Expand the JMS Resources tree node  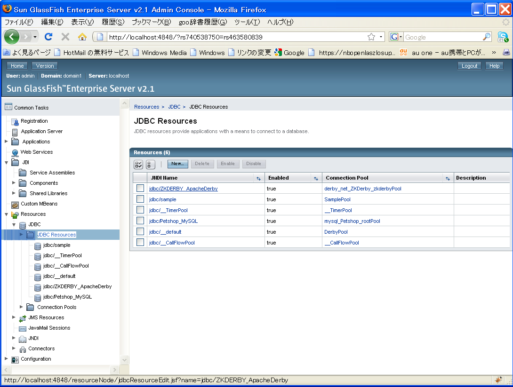[14, 317]
